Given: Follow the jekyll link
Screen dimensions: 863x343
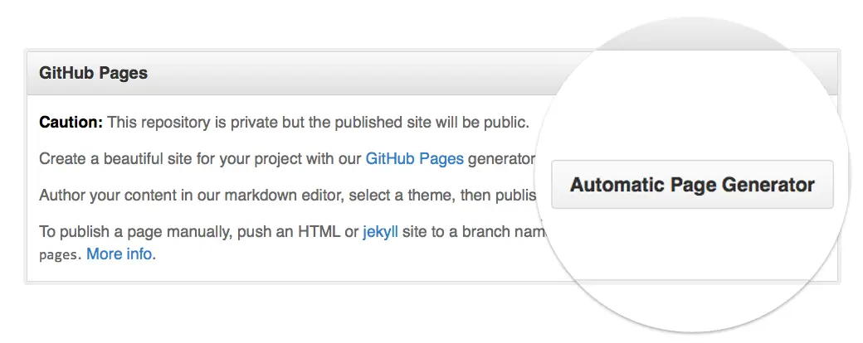Looking at the screenshot, I should pos(380,232).
